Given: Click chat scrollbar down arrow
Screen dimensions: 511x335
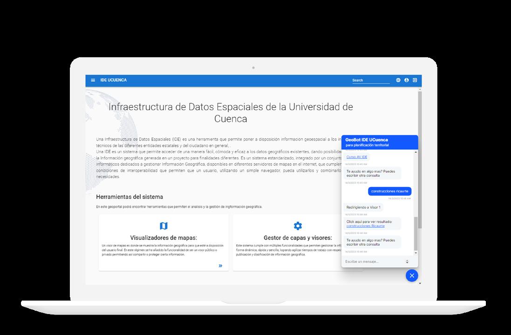Looking at the screenshot, I should click(x=416, y=253).
